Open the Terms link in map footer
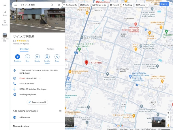The width and height of the screenshot is (173, 130). tap(131, 129)
